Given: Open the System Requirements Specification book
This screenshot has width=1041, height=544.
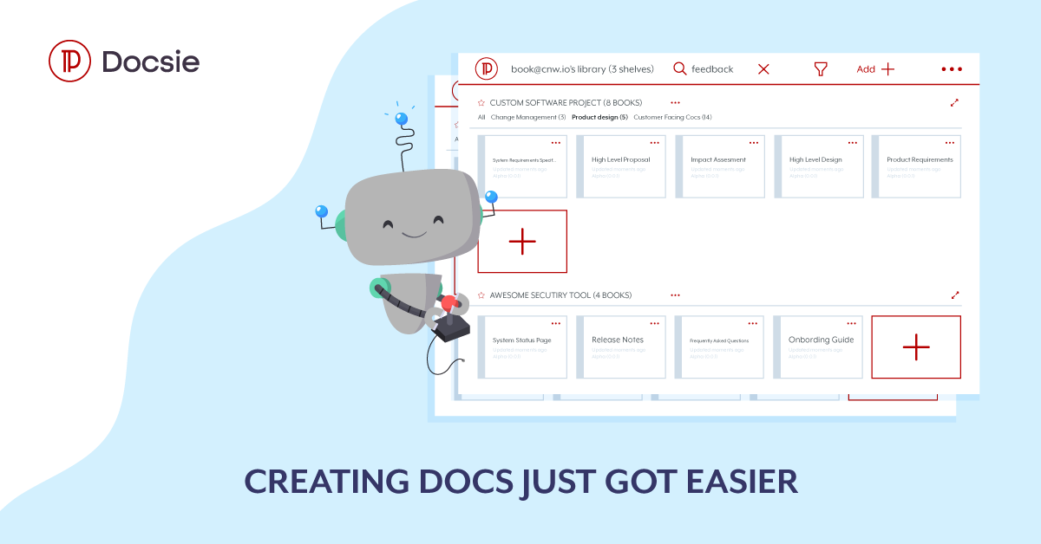Looking at the screenshot, I should click(523, 166).
